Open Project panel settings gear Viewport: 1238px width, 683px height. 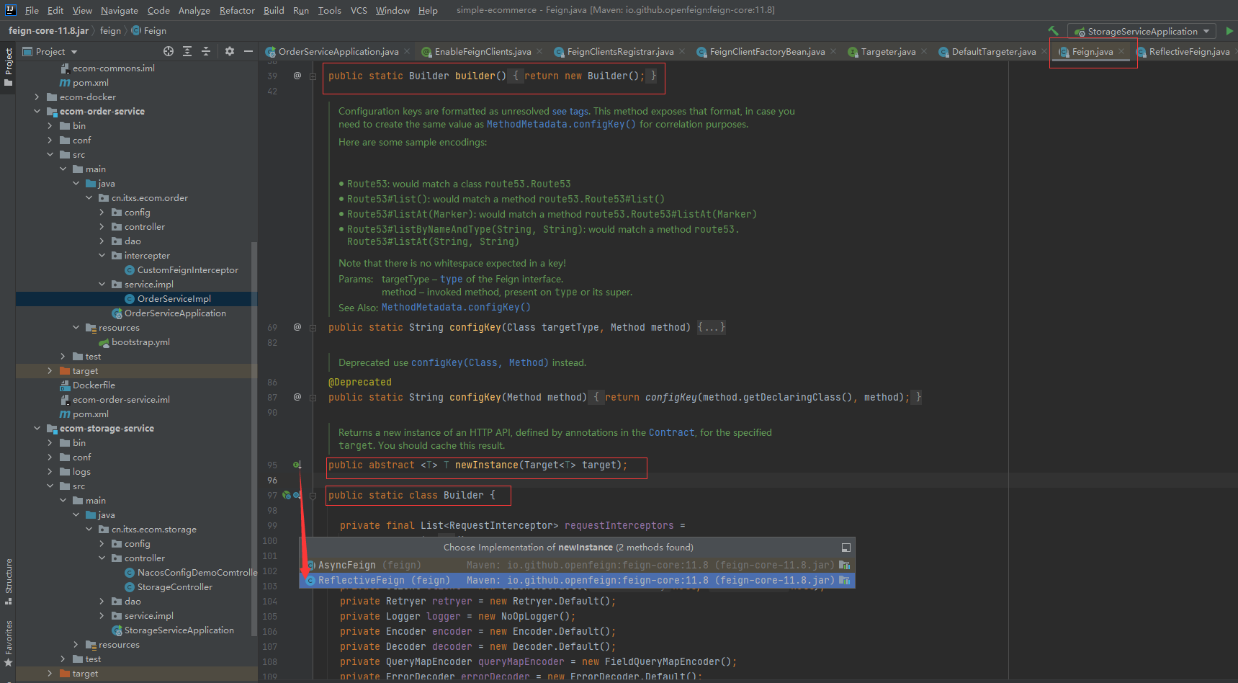pos(230,51)
